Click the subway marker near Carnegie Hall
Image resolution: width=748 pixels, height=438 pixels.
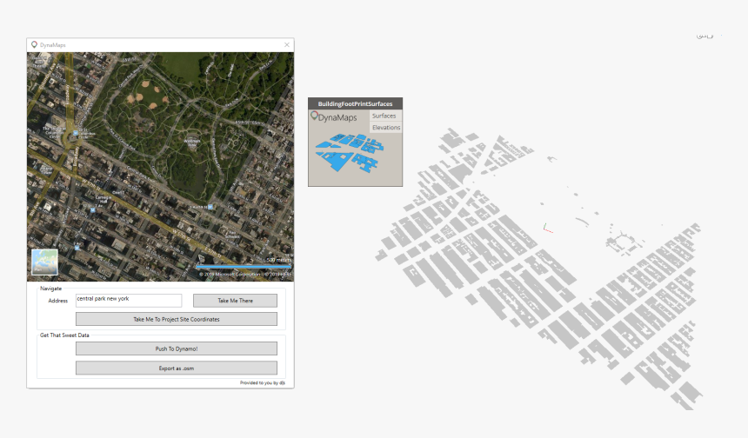94,209
